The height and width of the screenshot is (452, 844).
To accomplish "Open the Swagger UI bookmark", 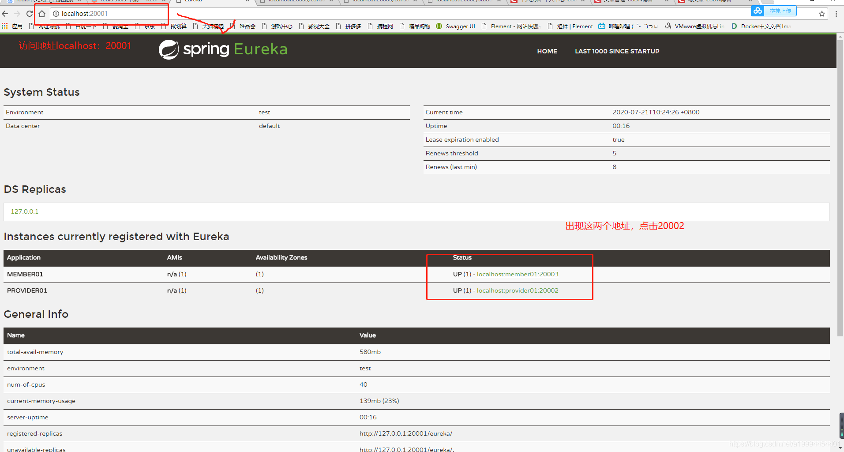I will 456,26.
